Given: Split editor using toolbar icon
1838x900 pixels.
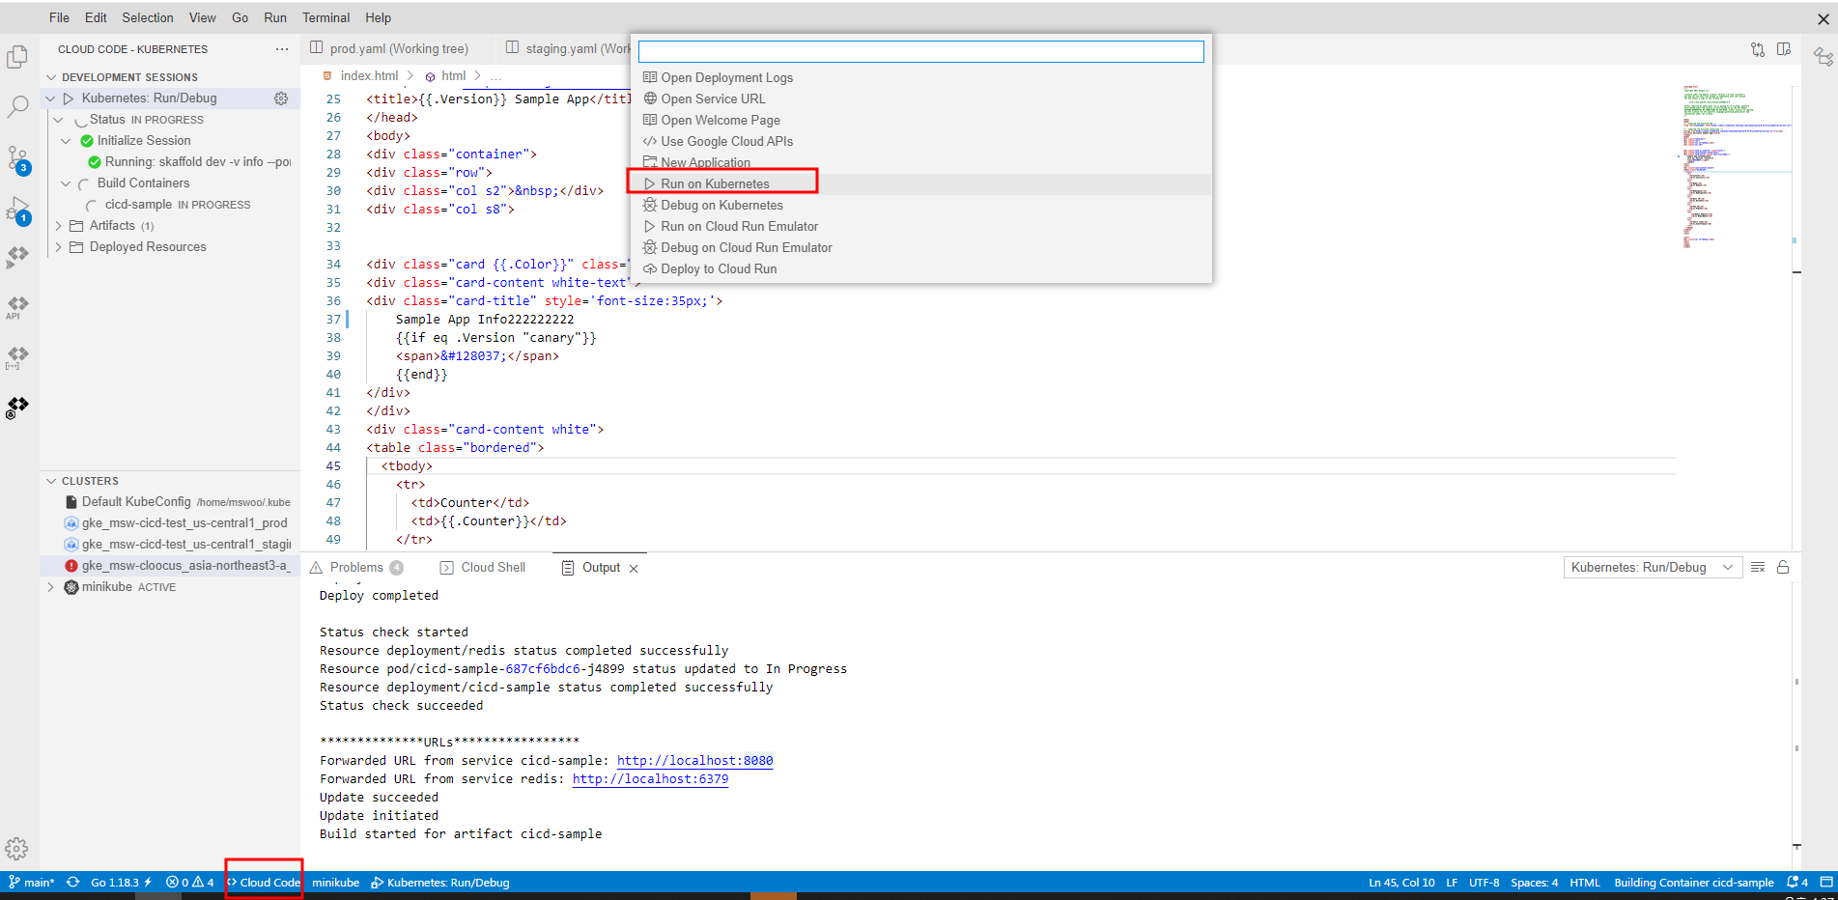Looking at the screenshot, I should pyautogui.click(x=1784, y=49).
